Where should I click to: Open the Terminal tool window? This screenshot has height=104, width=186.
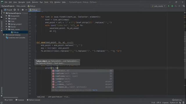20,100
